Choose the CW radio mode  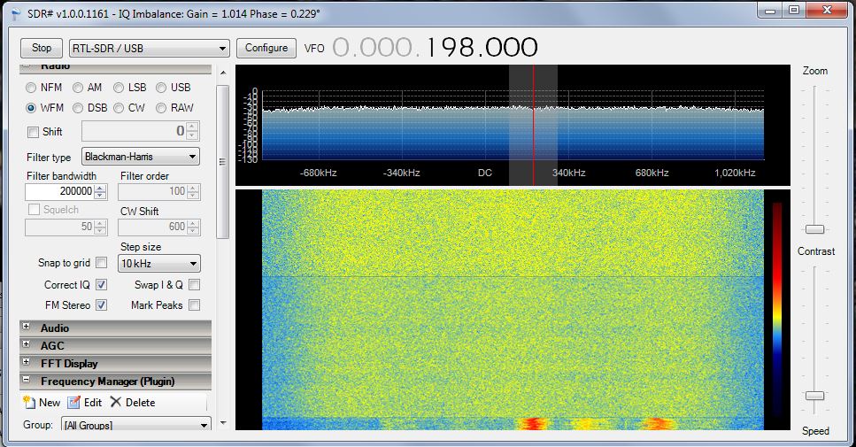(x=120, y=108)
